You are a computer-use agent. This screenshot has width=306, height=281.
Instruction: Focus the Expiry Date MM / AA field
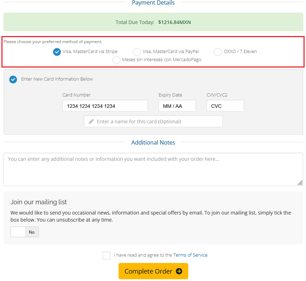pyautogui.click(x=177, y=106)
